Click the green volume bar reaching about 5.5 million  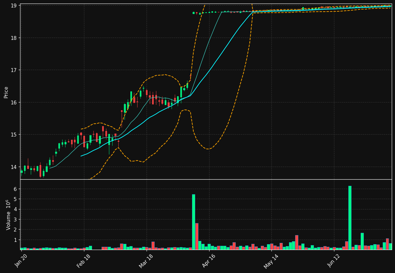[194, 222]
